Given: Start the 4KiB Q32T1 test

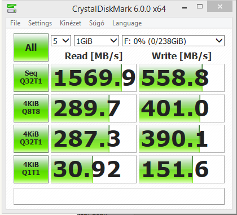Looking at the screenshot, I should pos(31,139).
